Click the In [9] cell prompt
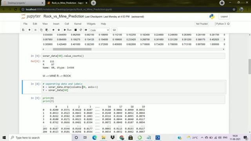Screen dimensions: 251x141 click(36, 98)
